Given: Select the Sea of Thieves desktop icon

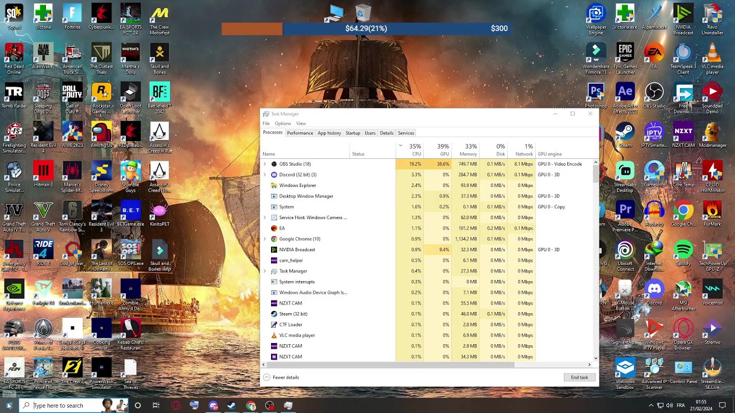Looking at the screenshot, I should (130, 375).
